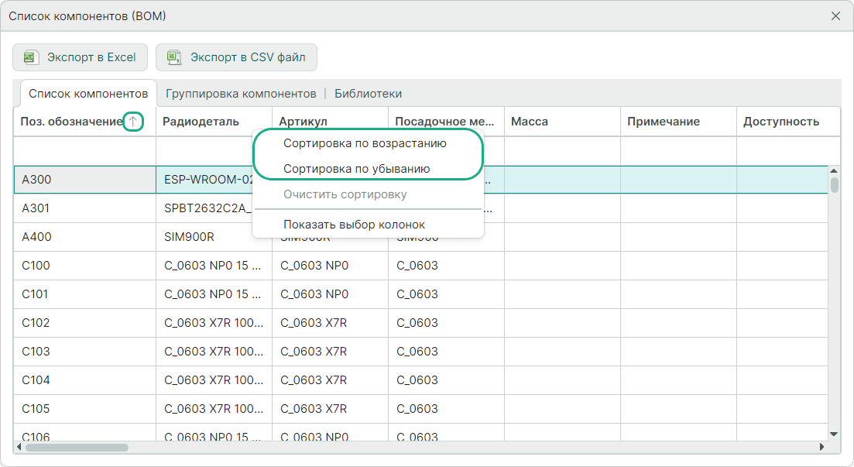Close the BOM dialog window
The image size is (854, 467).
tap(835, 15)
